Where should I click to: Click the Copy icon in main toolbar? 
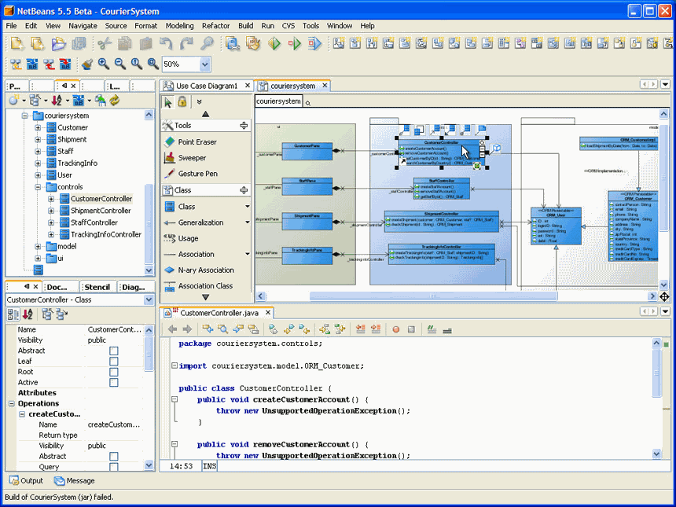pyautogui.click(x=125, y=43)
